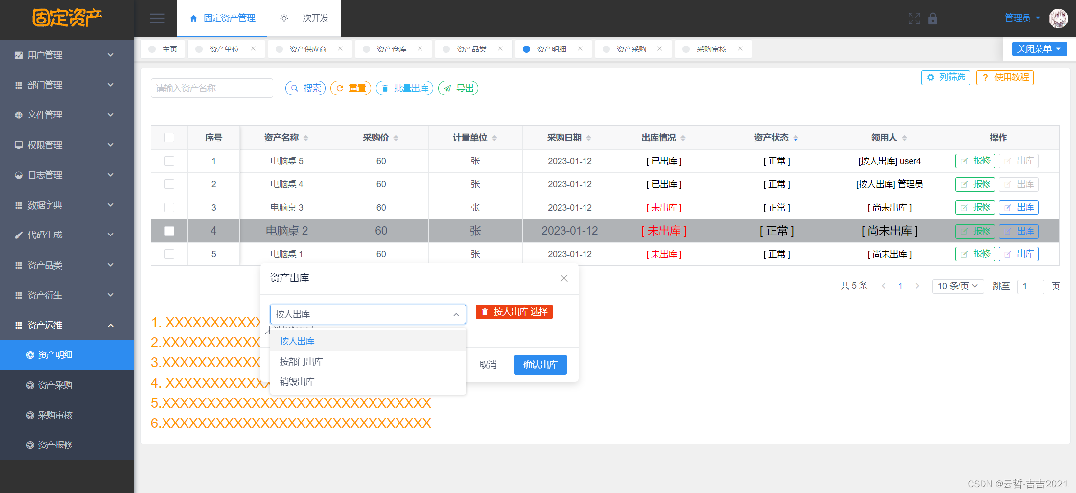1076x493 pixels.
Task: Close the 资产仓库 tab with its X
Action: [x=420, y=48]
